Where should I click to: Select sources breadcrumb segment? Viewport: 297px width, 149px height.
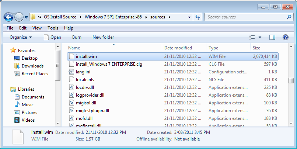coord(158,17)
